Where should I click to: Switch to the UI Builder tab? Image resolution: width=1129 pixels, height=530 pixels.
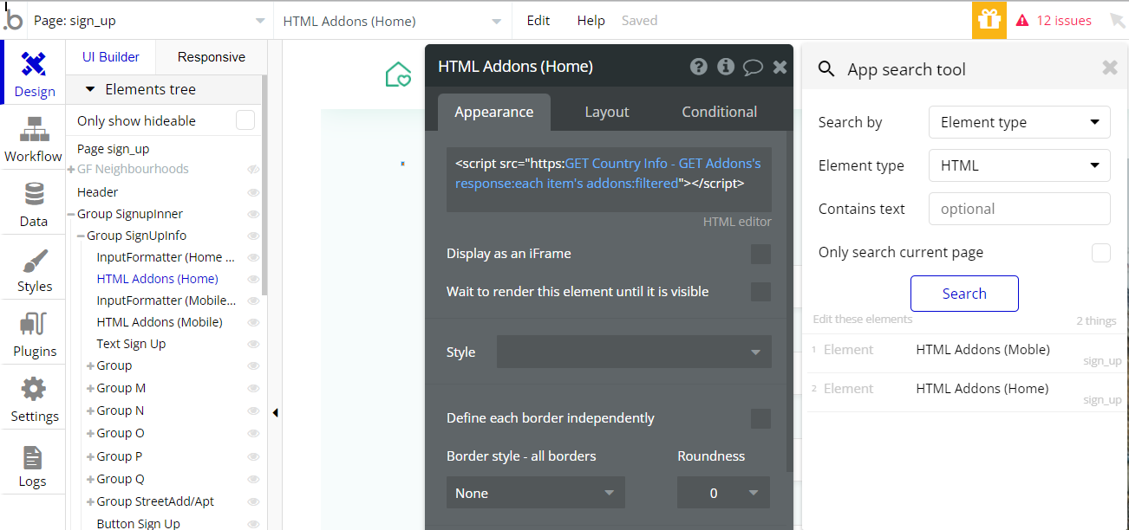[111, 57]
